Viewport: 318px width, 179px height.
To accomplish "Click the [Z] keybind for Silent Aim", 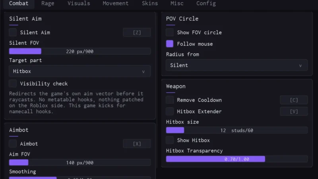I will click(137, 33).
